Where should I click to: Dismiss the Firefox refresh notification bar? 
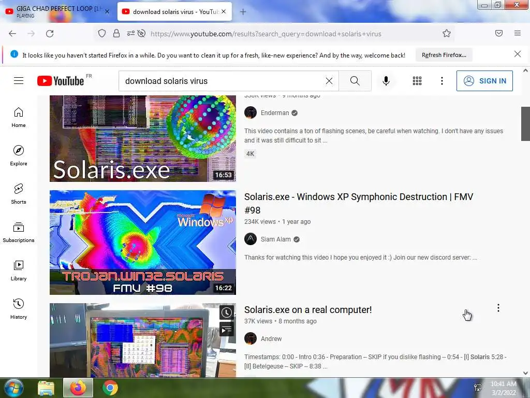click(x=518, y=54)
